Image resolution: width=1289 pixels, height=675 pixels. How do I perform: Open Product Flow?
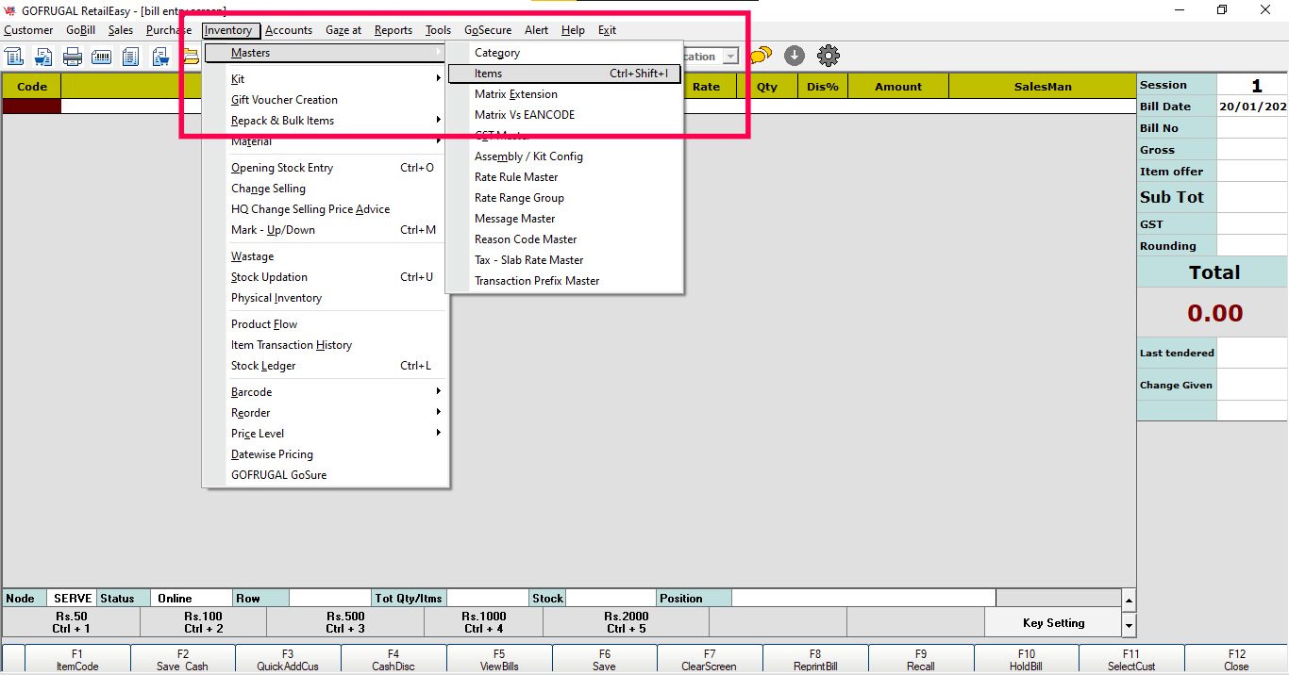pos(326,324)
